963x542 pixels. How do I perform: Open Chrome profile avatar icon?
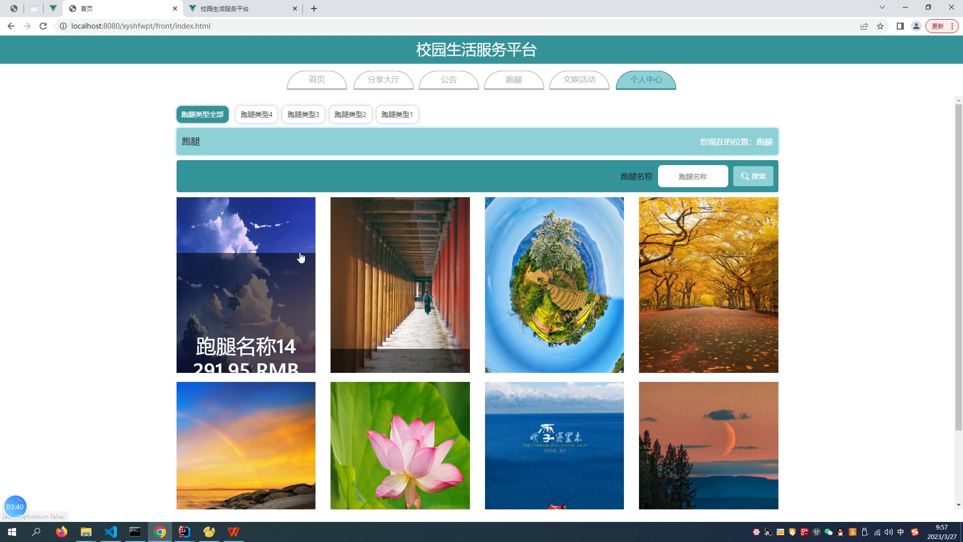click(916, 26)
